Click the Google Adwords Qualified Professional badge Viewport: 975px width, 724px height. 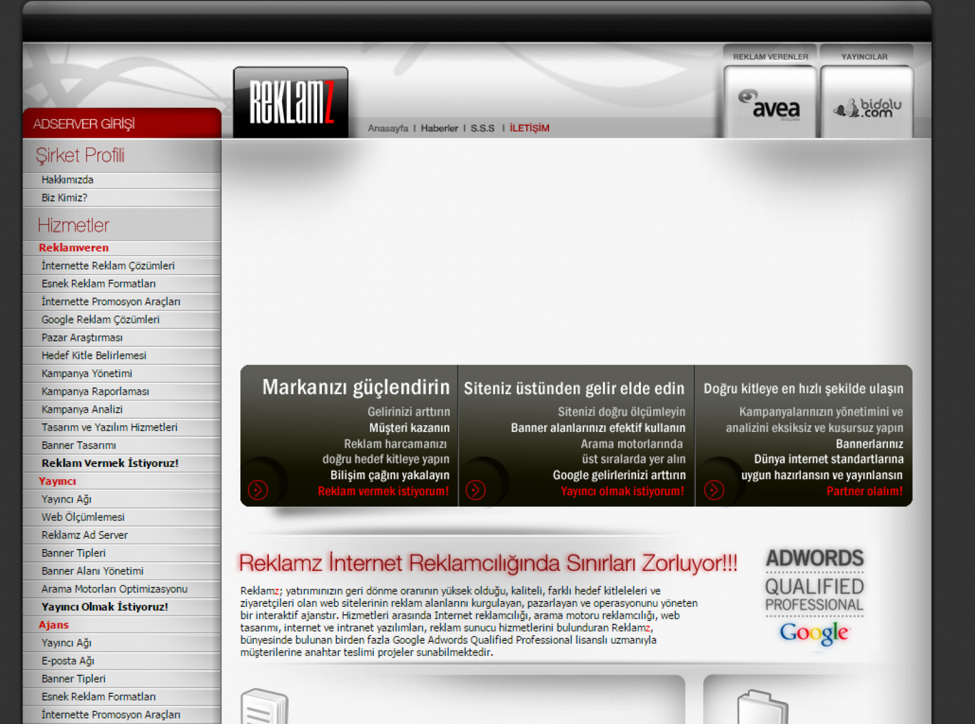click(x=814, y=596)
